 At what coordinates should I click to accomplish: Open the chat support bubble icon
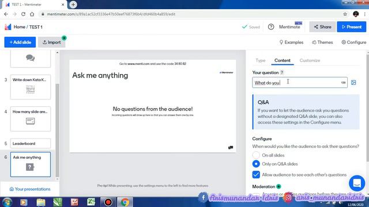click(x=357, y=183)
